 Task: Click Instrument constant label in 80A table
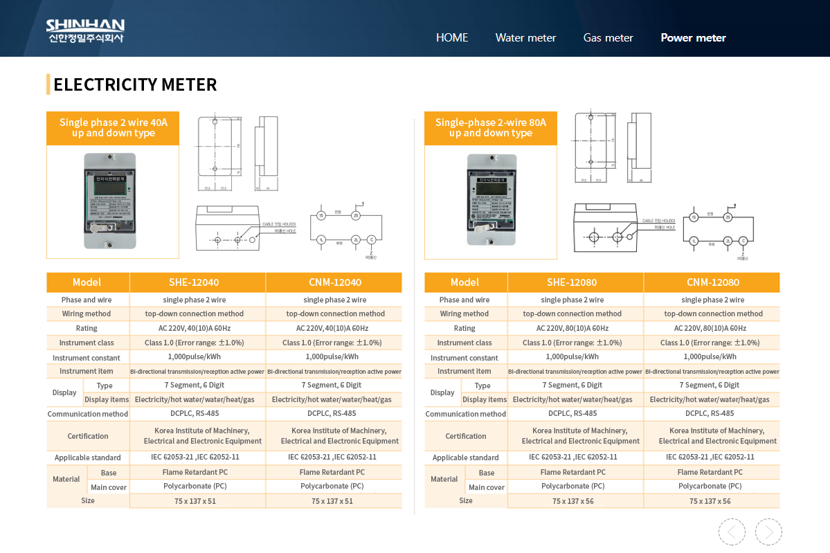point(464,358)
